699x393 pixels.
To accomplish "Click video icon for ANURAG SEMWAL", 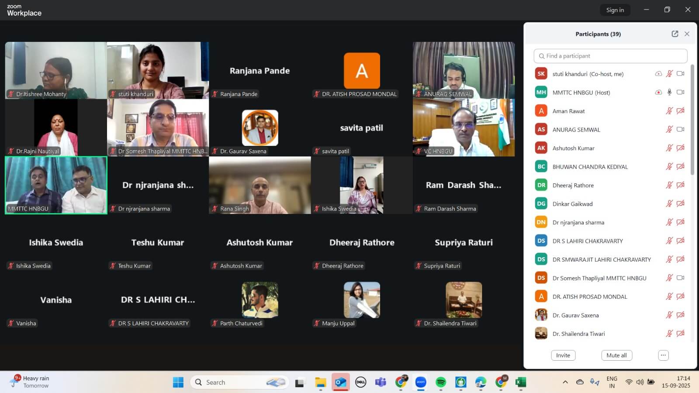I will point(680,129).
